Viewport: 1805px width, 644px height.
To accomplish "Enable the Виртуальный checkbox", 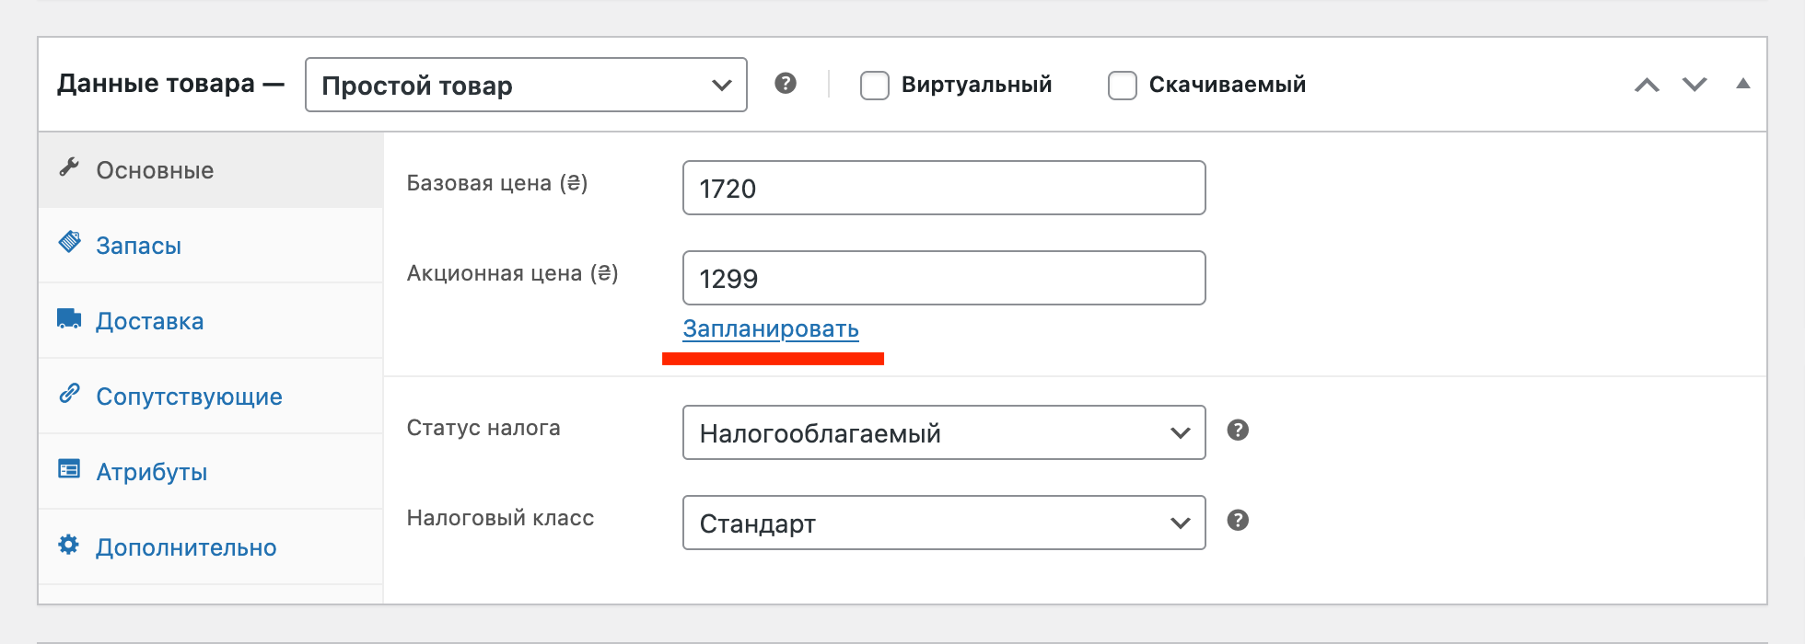I will (875, 85).
